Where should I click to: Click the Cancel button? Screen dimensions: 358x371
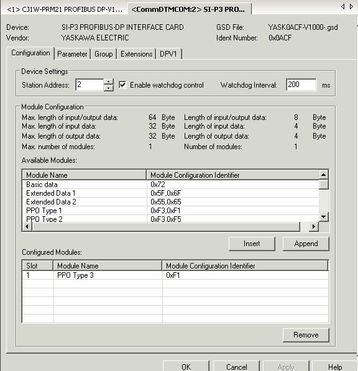coord(236,366)
